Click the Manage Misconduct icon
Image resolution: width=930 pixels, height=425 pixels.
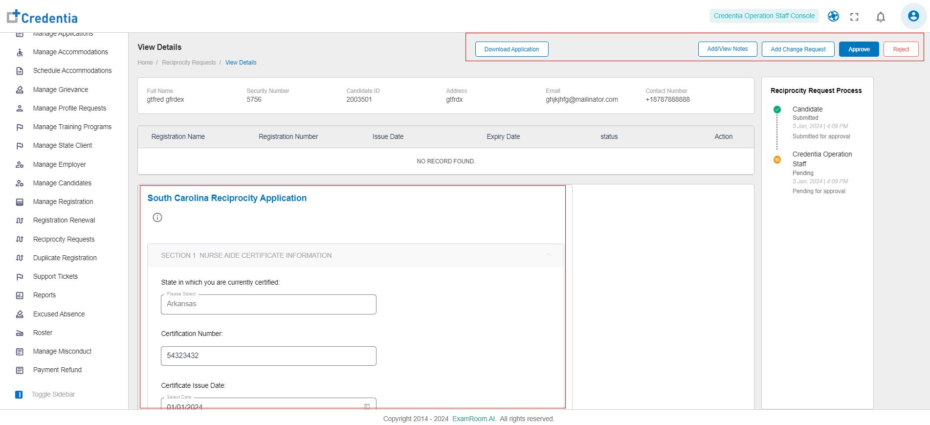20,352
